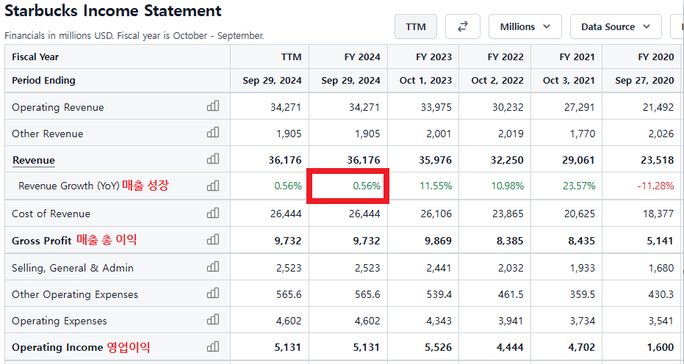
Task: Click the Sep 27, 2020 period date
Action: (645, 81)
